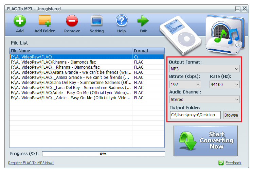Click the Browse button for output folder

pyautogui.click(x=231, y=115)
